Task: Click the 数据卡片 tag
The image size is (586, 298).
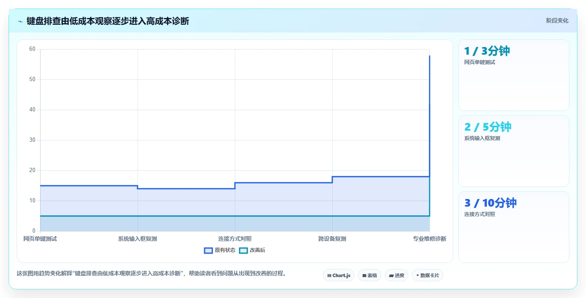Action: [428, 275]
